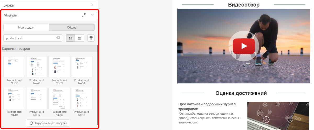Open the Мои модули tab
This screenshot has width=314, height=130.
click(x=26, y=27)
